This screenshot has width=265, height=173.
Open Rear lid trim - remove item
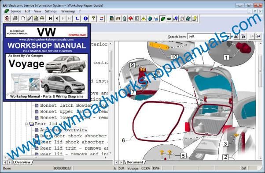tap(71, 148)
